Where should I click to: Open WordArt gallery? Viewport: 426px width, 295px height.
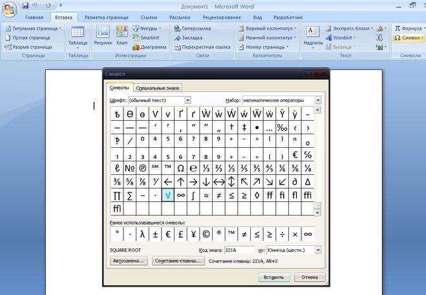(x=341, y=37)
